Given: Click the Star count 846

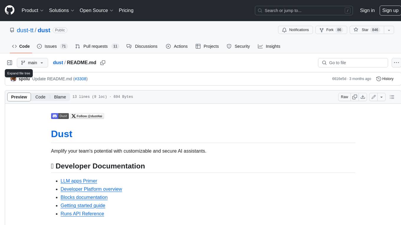Looking at the screenshot, I should (x=375, y=30).
